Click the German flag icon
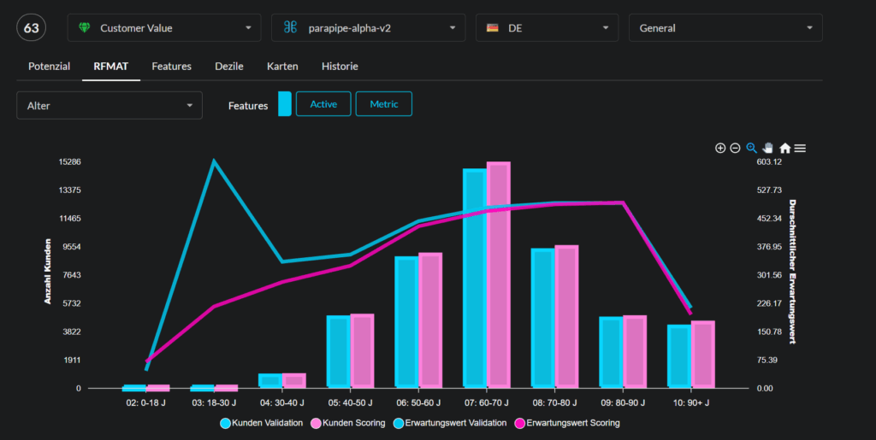876x440 pixels. (493, 27)
